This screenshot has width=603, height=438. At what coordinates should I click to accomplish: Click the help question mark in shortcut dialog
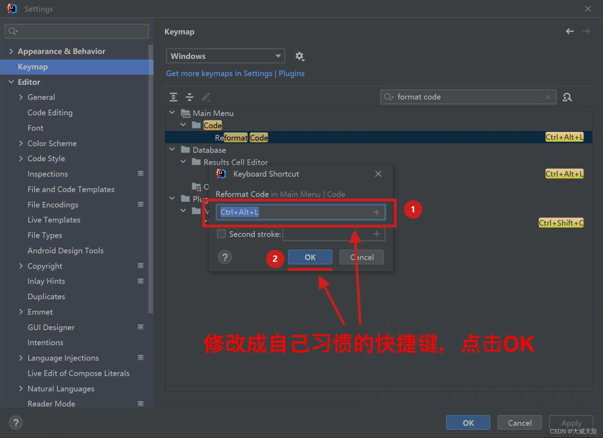pyautogui.click(x=225, y=257)
